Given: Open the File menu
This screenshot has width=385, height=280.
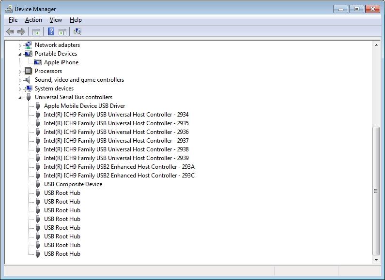Looking at the screenshot, I should coord(13,20).
